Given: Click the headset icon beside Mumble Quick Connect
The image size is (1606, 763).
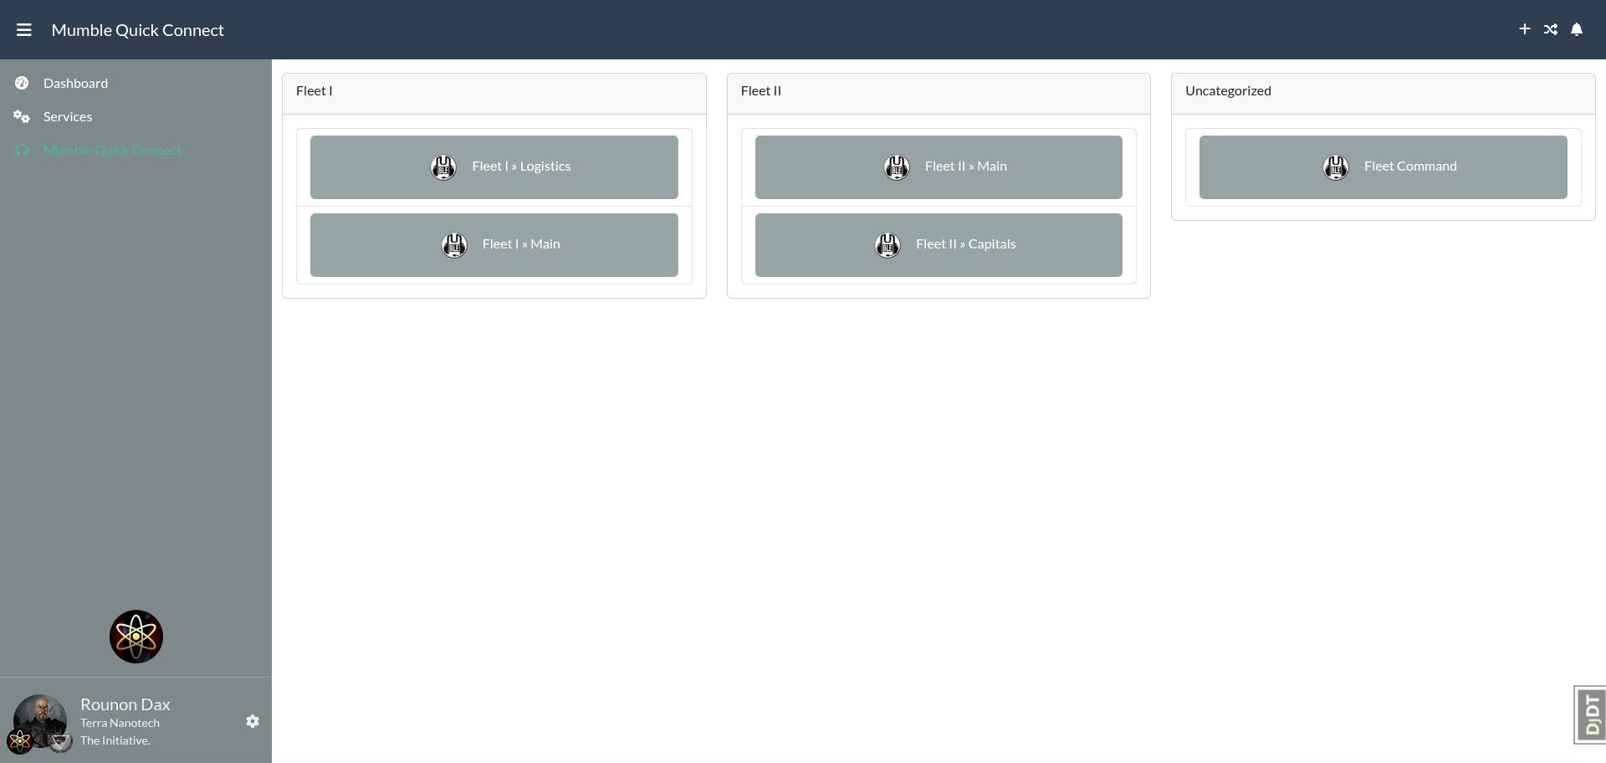Looking at the screenshot, I should (x=22, y=150).
